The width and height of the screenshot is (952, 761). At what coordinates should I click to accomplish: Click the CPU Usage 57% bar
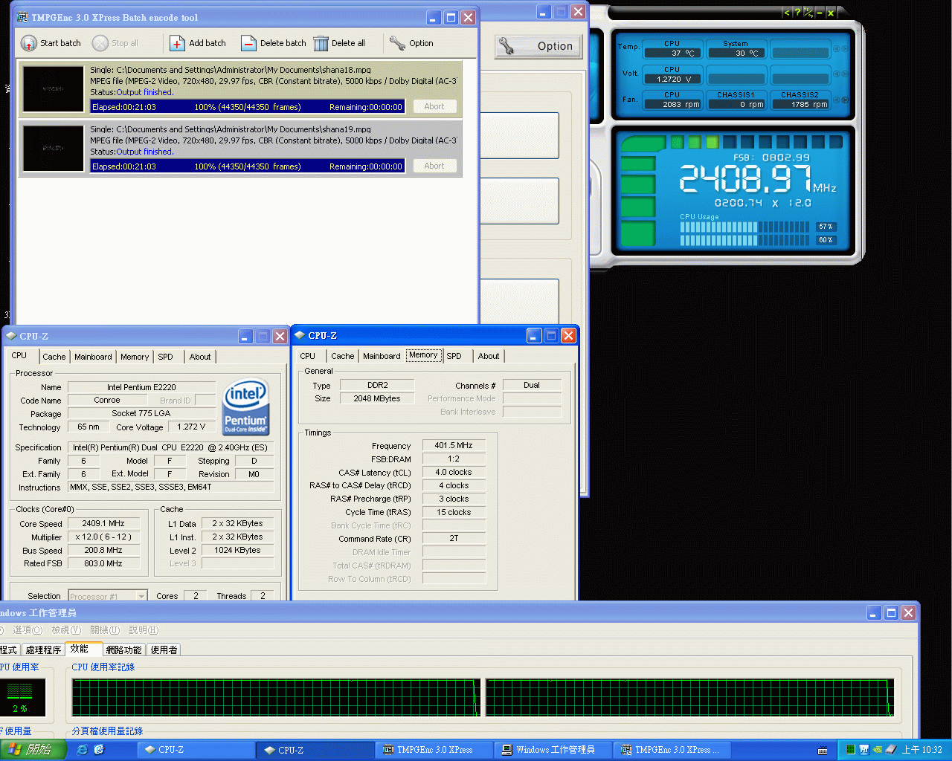click(744, 227)
